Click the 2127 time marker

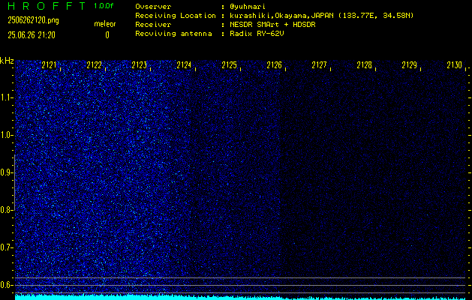[319, 65]
